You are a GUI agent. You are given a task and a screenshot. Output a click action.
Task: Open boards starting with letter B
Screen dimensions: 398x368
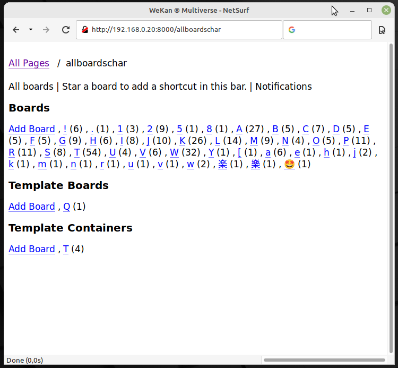tap(275, 129)
